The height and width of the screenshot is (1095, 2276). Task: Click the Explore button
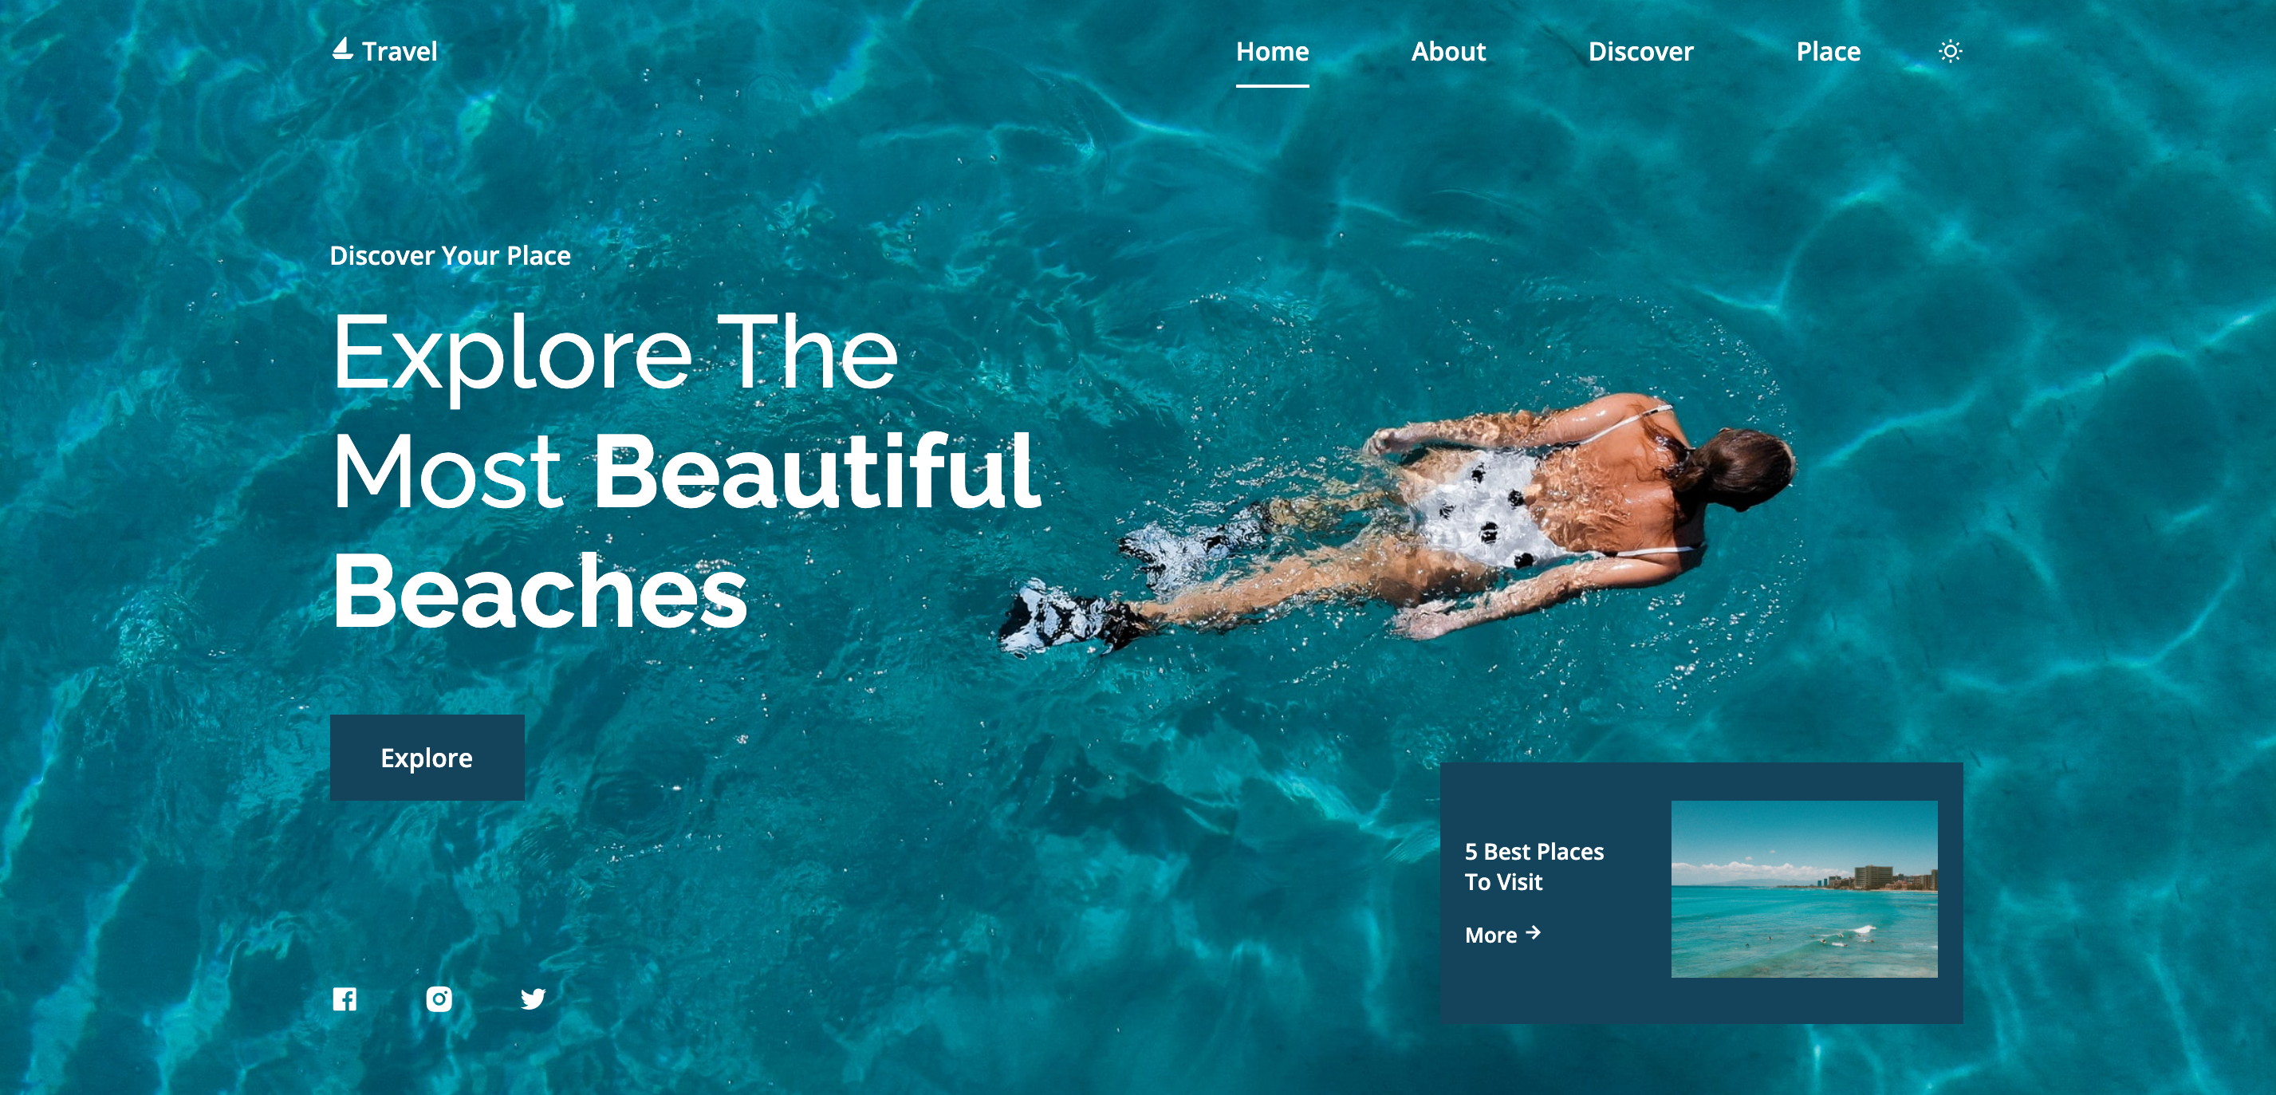(427, 758)
